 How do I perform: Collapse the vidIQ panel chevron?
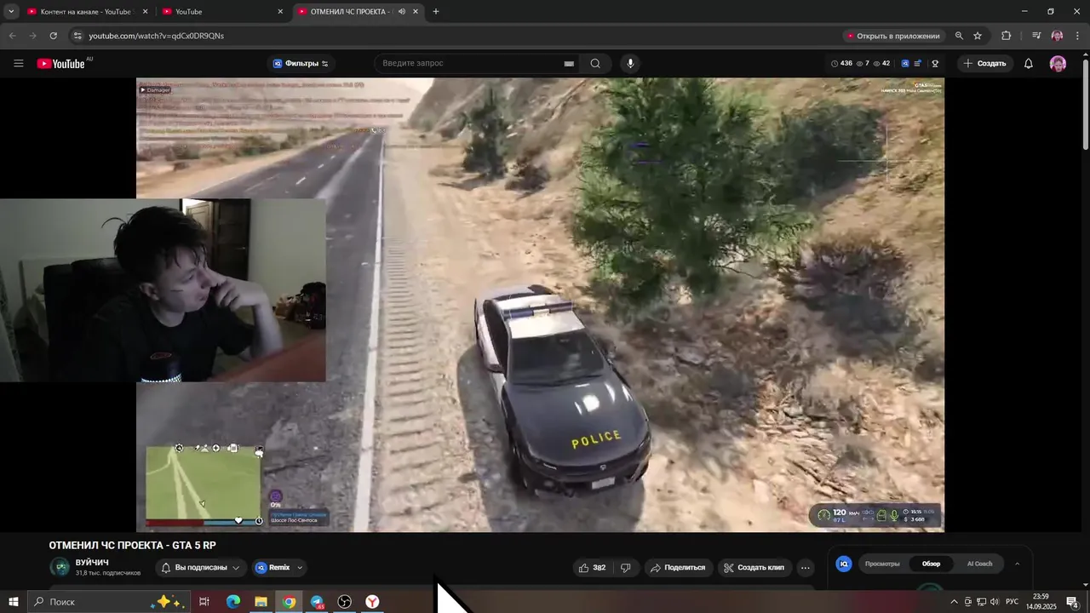click(1017, 564)
